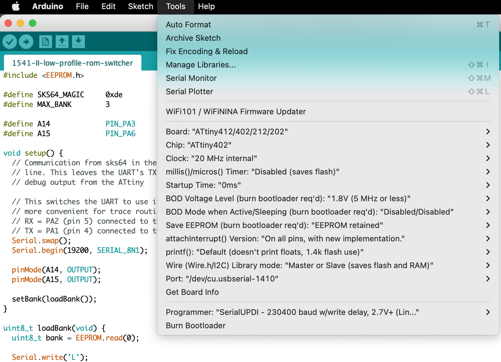
Task: Launch the Serial Plotter
Action: [x=328, y=91]
